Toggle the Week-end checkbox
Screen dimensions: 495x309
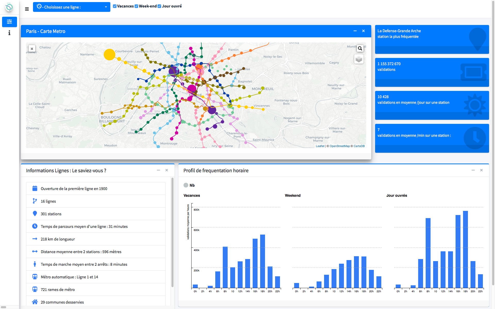136,6
